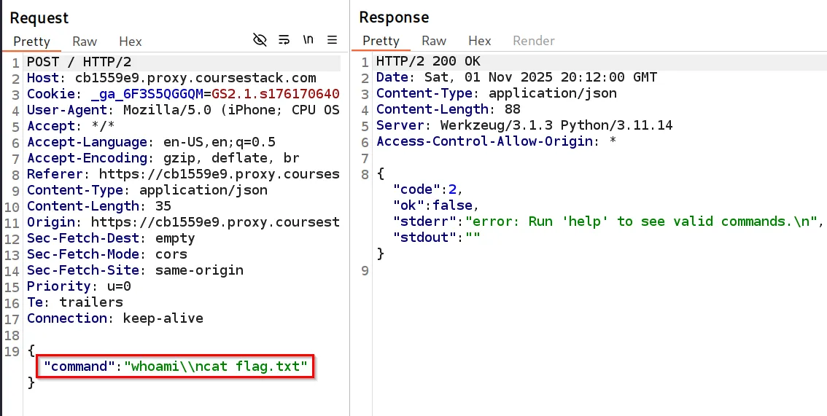Select the Response Pretty tab

pos(381,41)
